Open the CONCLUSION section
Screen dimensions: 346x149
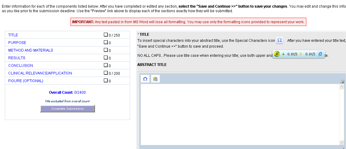click(20, 66)
